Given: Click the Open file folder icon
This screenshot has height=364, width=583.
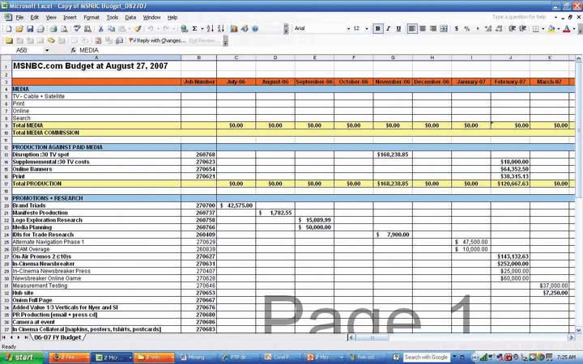Looking at the screenshot, I should pos(19,28).
